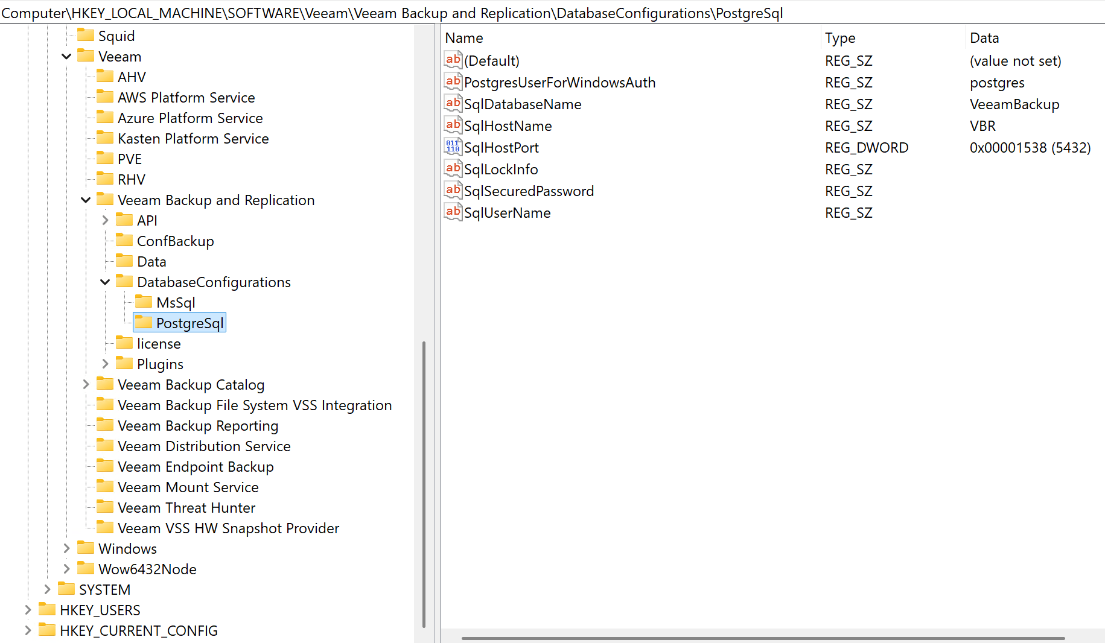Click the license key folder icon
Screen dimensions: 1105x643
(124, 343)
